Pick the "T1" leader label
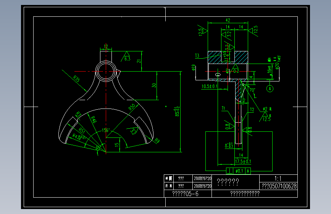 click(x=223, y=108)
